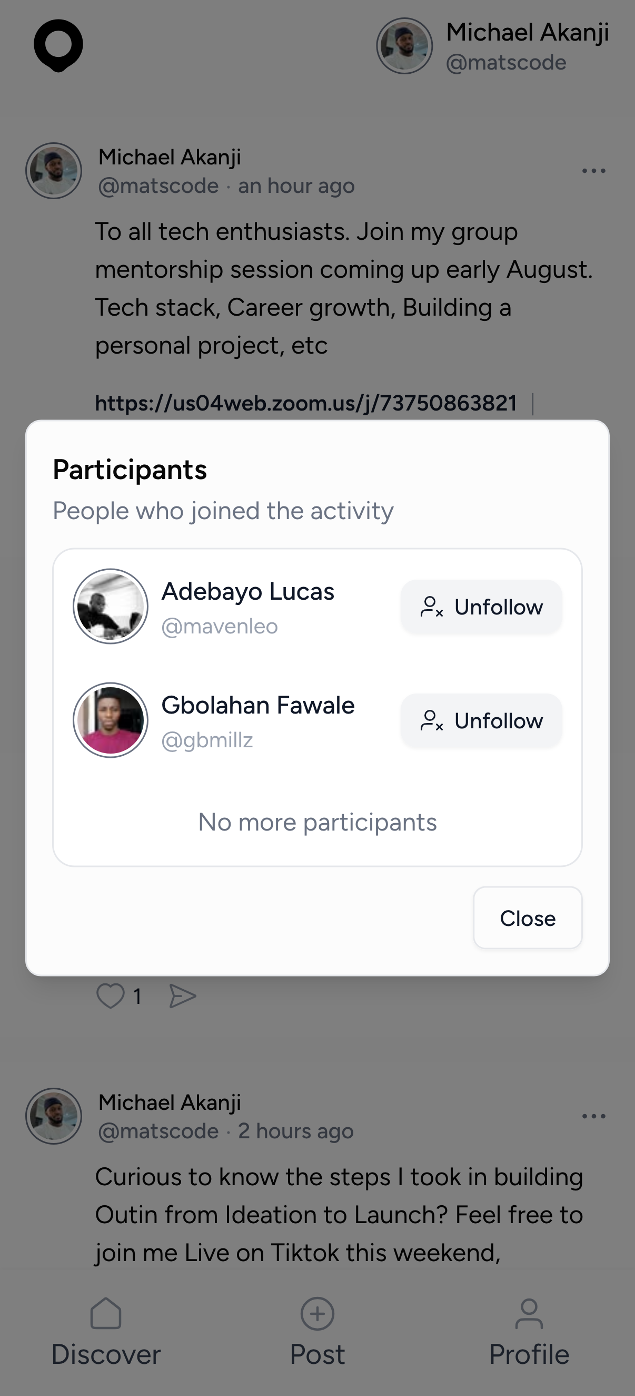Open Michael Akanji's header profile avatar
The height and width of the screenshot is (1396, 635).
tap(404, 46)
